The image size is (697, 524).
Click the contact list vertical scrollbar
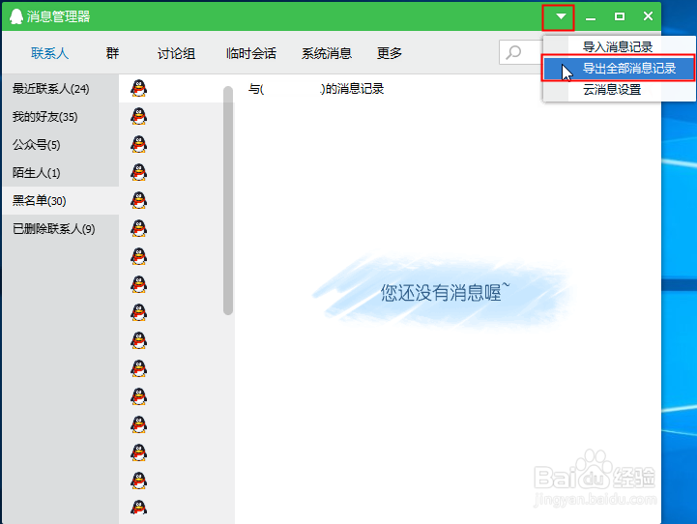[228, 200]
